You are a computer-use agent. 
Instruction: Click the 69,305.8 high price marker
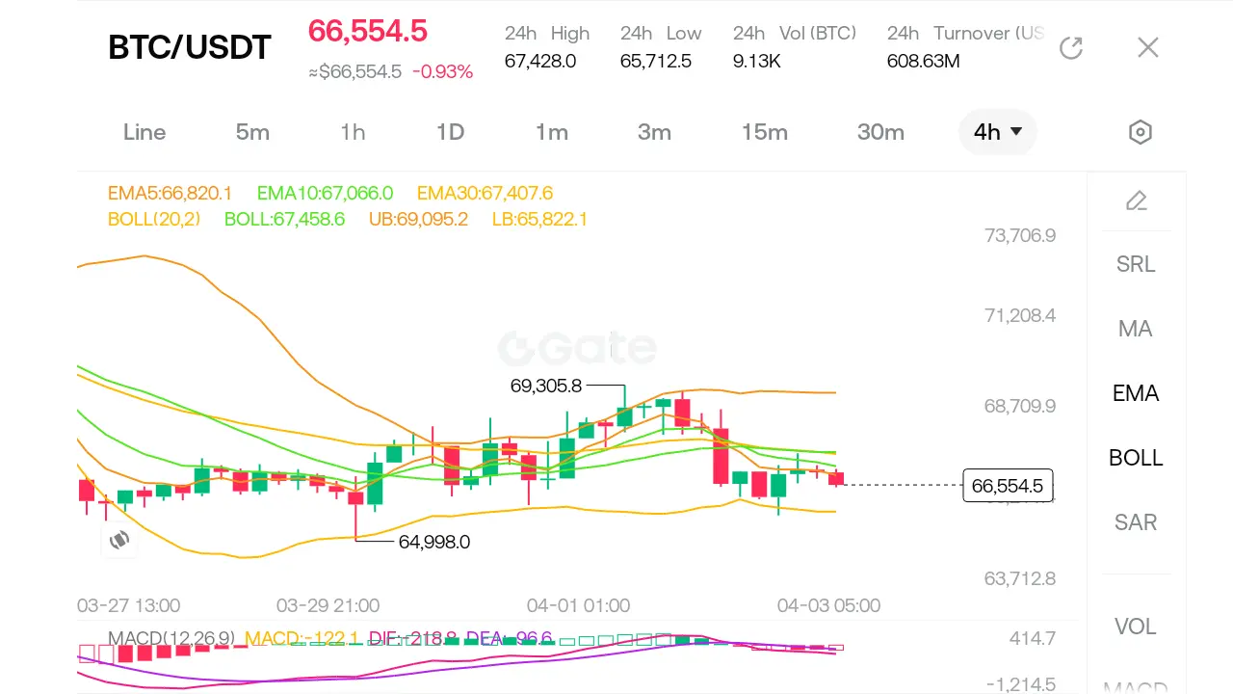[546, 386]
